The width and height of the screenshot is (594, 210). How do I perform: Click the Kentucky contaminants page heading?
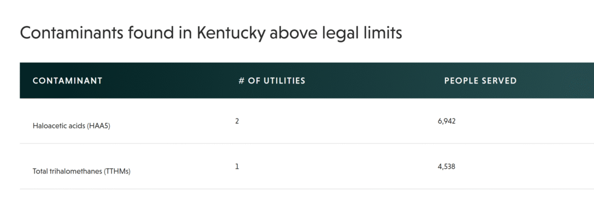click(x=211, y=33)
